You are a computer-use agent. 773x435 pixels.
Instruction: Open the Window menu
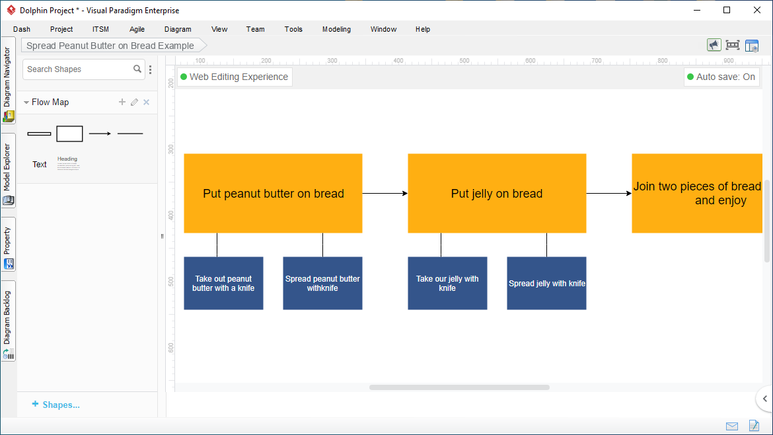tap(384, 29)
